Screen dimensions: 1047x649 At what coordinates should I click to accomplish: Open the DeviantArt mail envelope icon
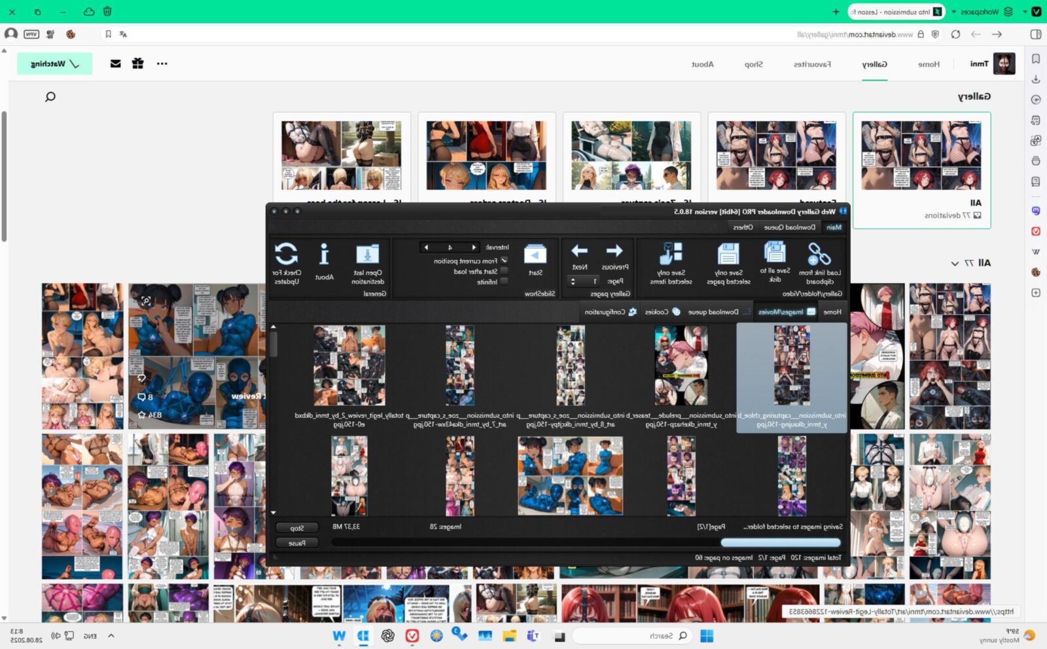tap(115, 64)
